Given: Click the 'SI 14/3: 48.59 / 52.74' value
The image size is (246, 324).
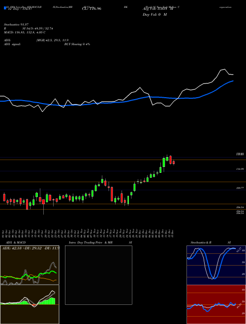Looking at the screenshot, I should pyautogui.click(x=38, y=28).
